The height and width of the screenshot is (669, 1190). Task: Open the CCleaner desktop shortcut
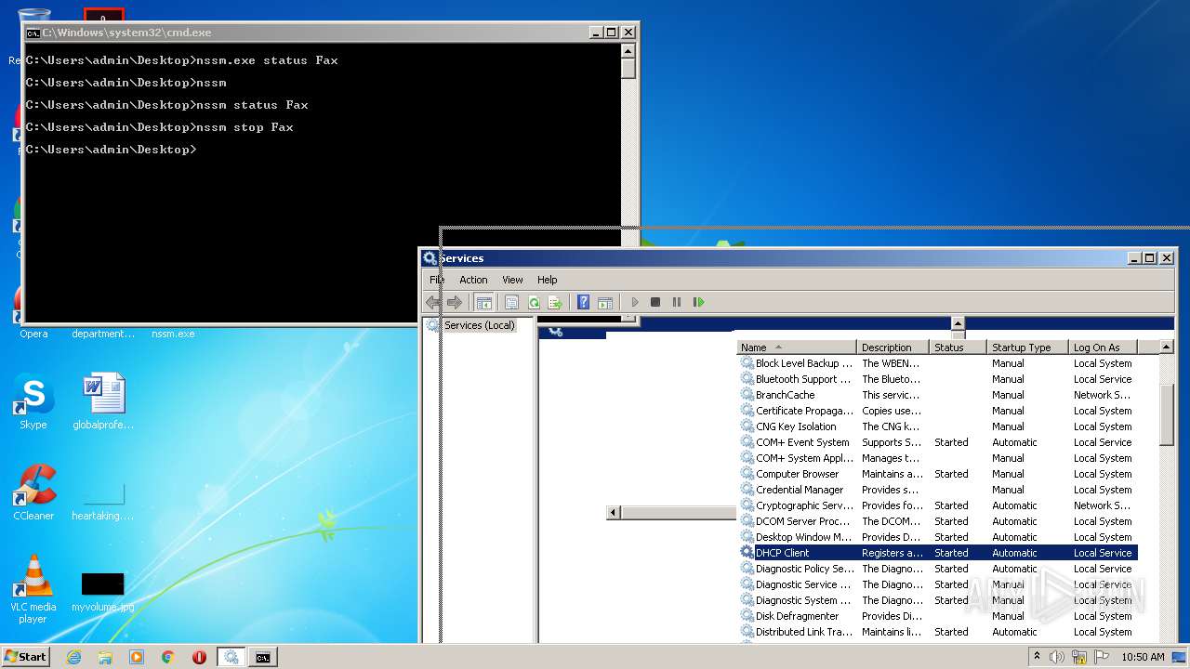click(33, 492)
